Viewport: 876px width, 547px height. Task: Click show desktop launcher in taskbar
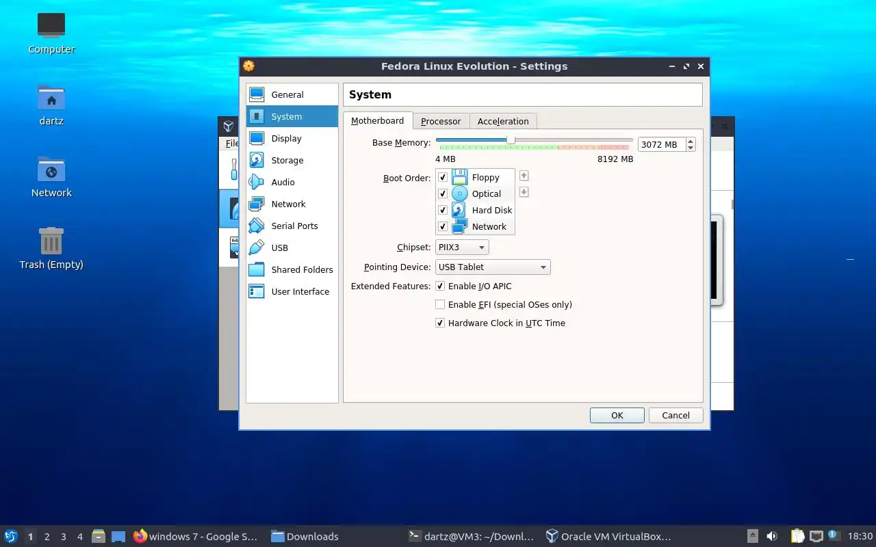(118, 537)
